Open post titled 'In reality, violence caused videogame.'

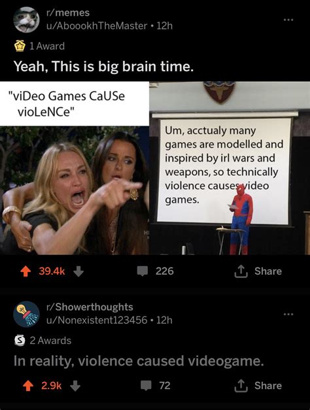point(139,361)
